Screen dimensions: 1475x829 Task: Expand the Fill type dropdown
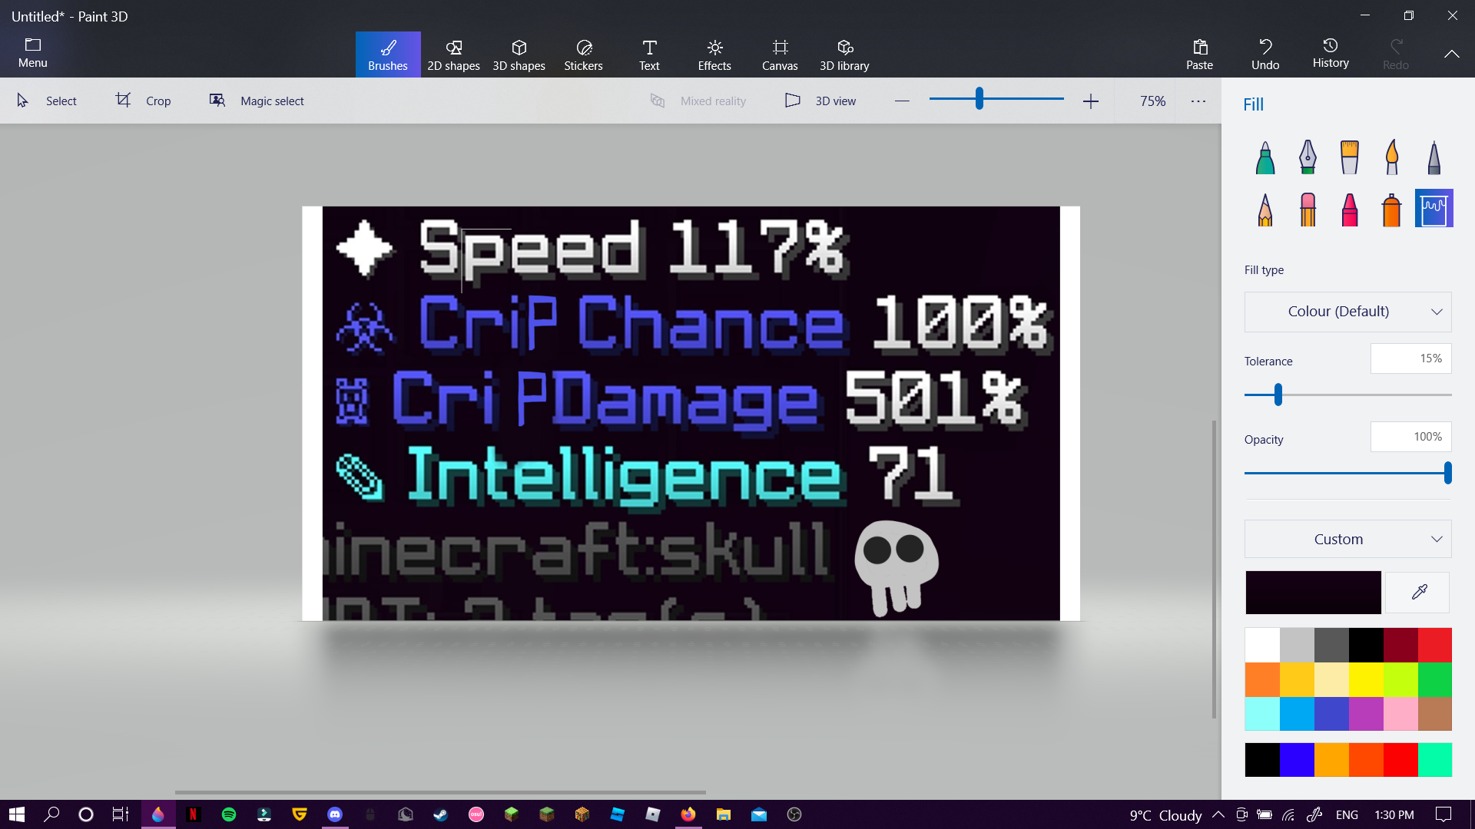1347,312
